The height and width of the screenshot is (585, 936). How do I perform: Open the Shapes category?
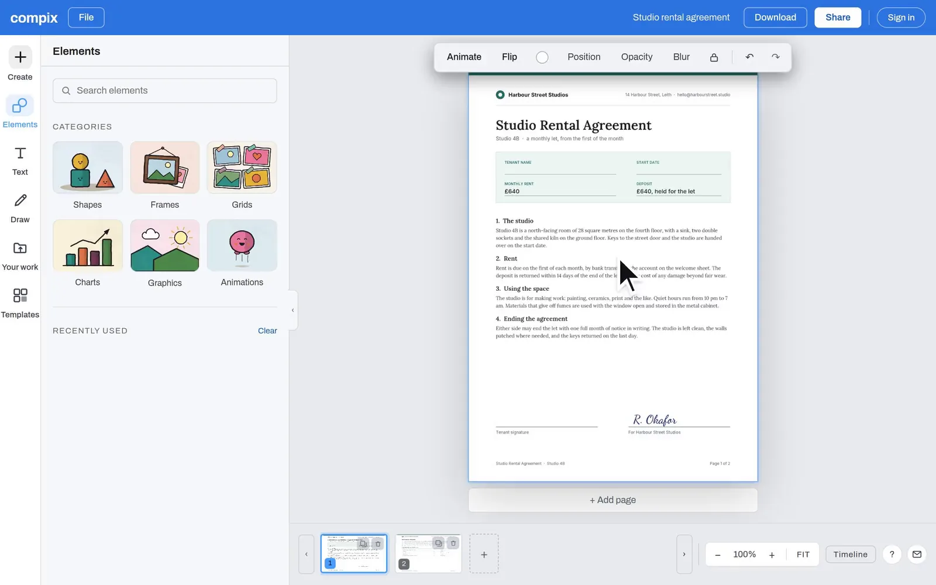88,175
